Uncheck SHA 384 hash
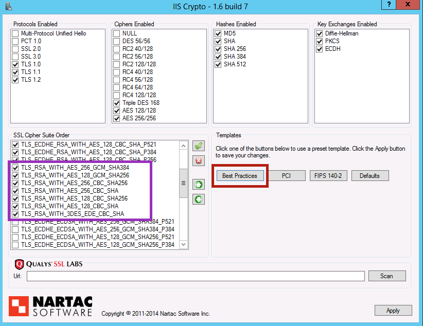The width and height of the screenshot is (423, 326). [218, 57]
